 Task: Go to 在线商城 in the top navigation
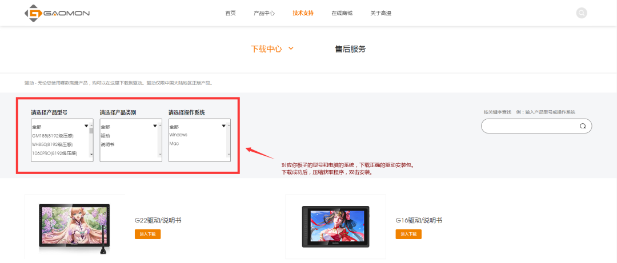tap(342, 13)
